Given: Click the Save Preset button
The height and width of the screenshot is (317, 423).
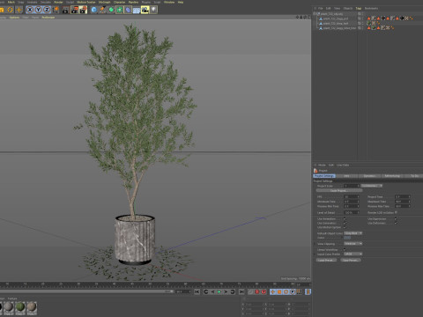Looking at the screenshot, I should [x=351, y=260].
